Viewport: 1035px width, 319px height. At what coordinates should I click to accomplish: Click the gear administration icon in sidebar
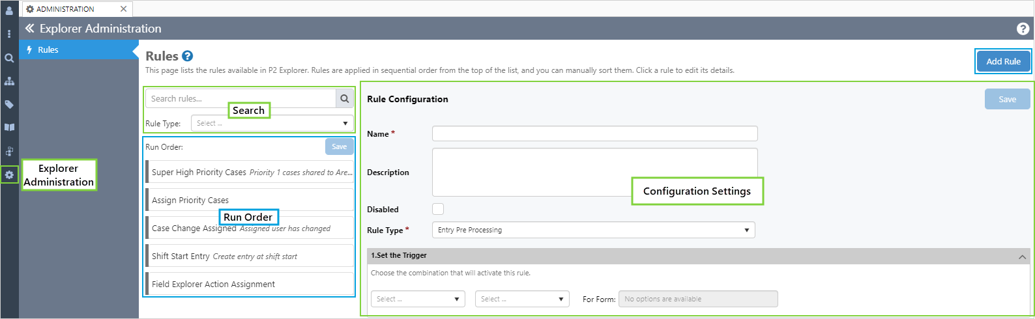point(9,174)
